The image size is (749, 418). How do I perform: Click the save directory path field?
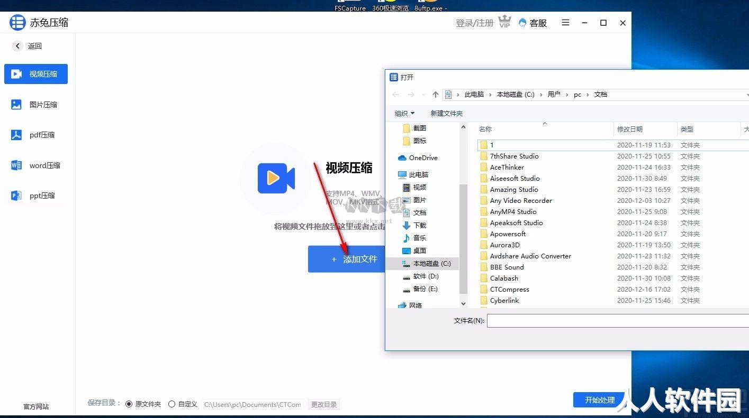(x=253, y=404)
